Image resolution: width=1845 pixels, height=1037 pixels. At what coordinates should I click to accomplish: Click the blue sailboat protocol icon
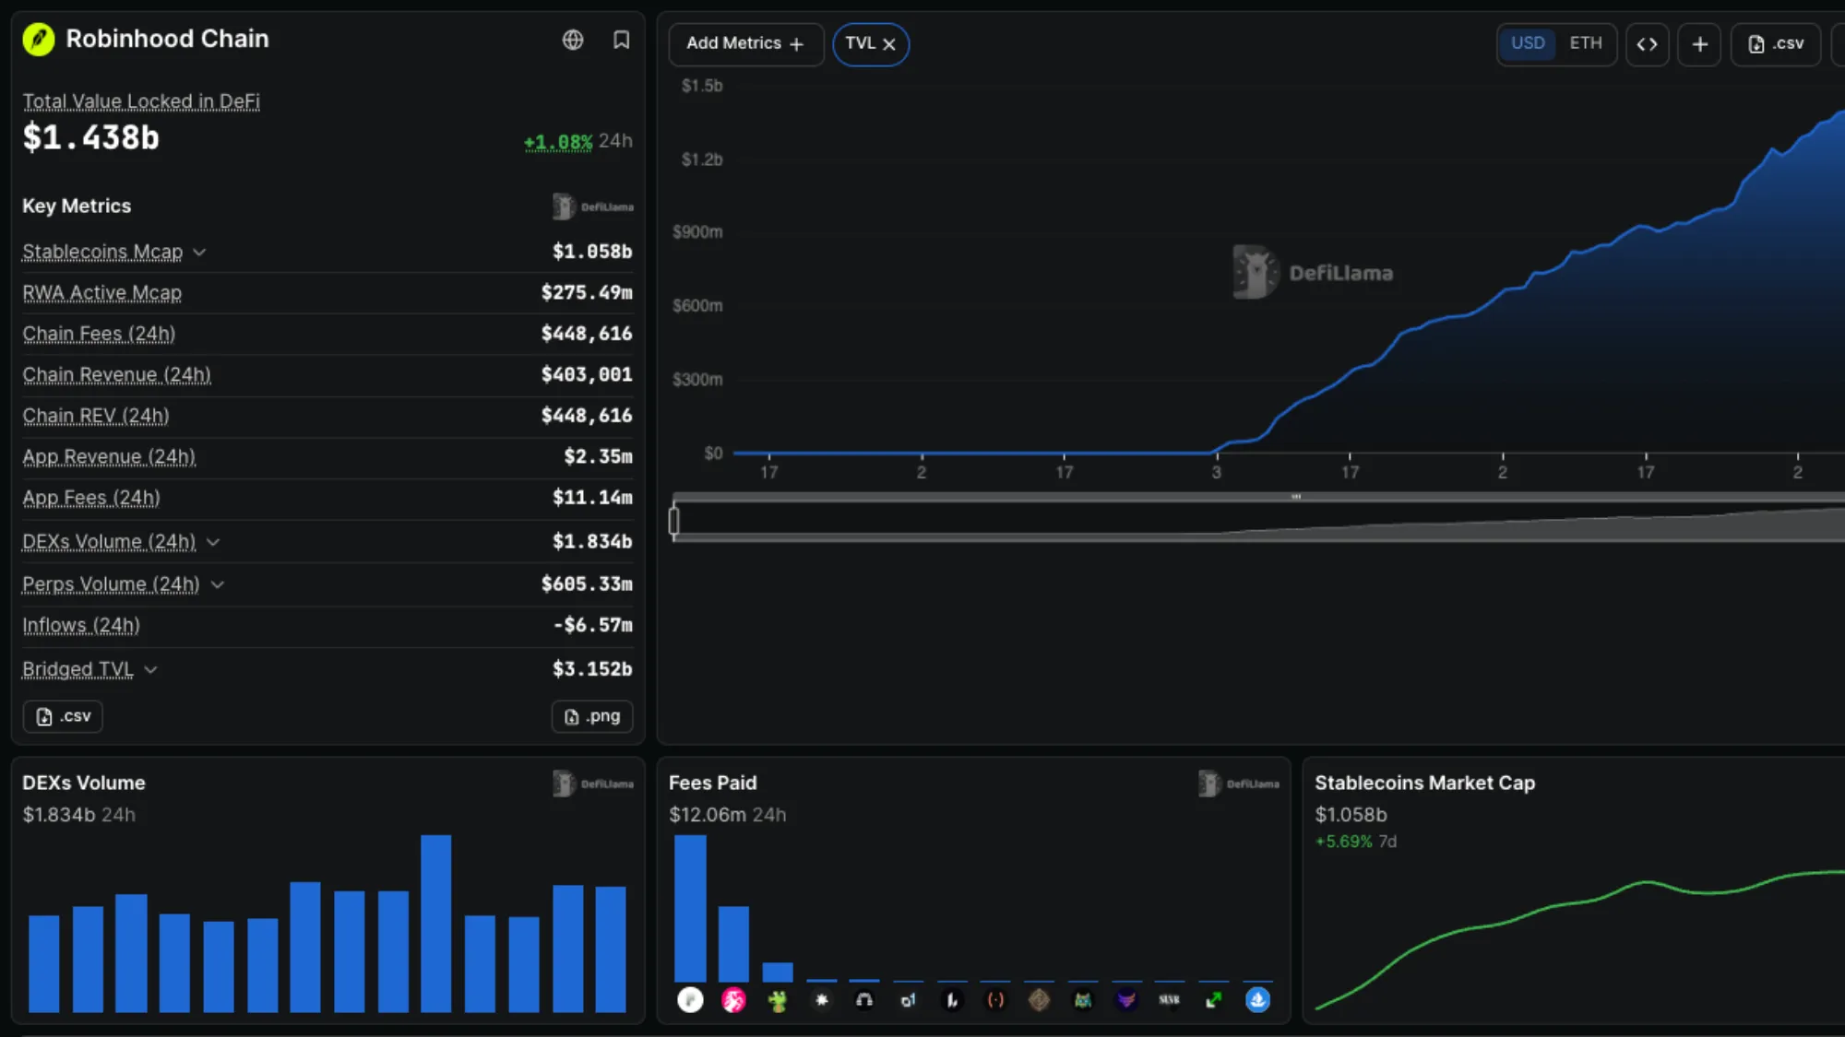point(1257,1000)
